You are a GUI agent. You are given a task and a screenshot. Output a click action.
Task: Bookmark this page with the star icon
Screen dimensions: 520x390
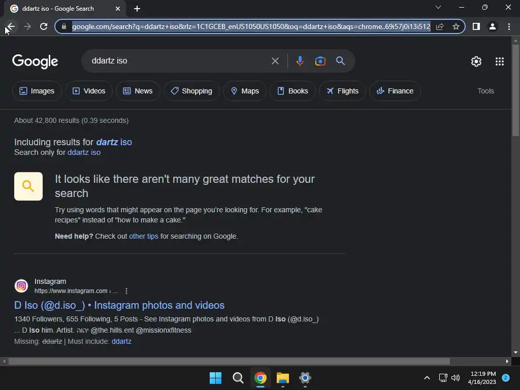coord(456,26)
